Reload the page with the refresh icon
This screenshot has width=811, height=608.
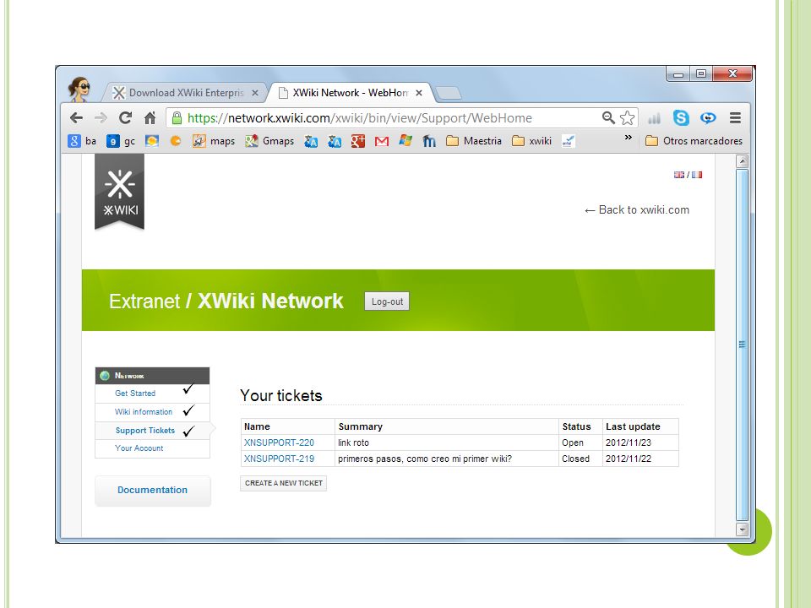coord(125,118)
